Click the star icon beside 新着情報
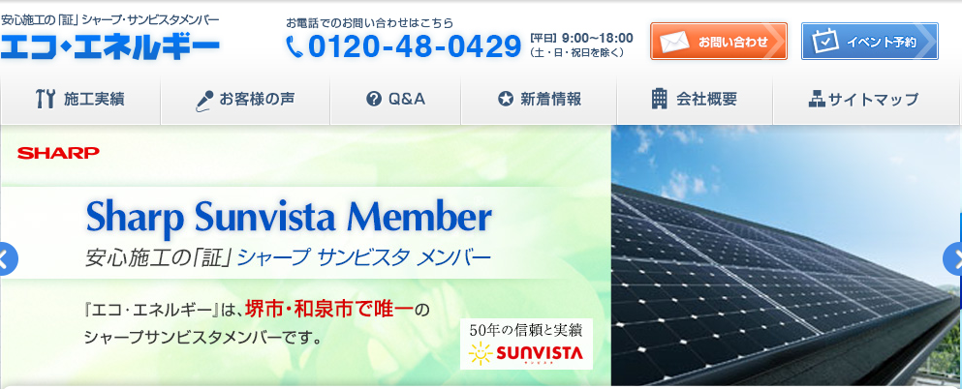The height and width of the screenshot is (389, 962). (x=506, y=99)
